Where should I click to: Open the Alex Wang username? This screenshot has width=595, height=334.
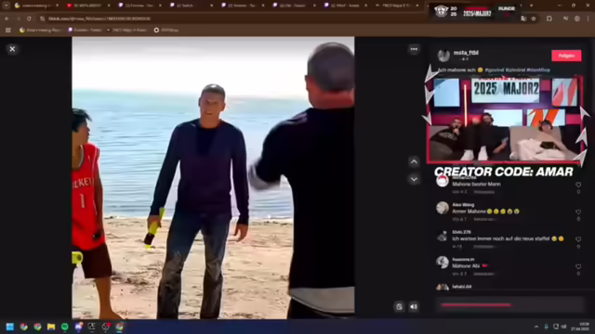pyautogui.click(x=463, y=205)
